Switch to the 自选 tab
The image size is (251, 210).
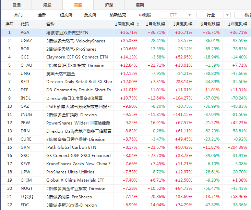tap(16, 5)
